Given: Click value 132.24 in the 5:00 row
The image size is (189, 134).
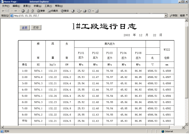Looking at the screenshot, I should point(53,96).
